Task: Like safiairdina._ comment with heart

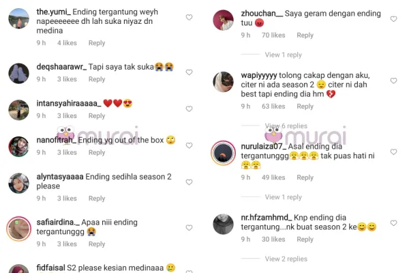Action: tap(189, 228)
